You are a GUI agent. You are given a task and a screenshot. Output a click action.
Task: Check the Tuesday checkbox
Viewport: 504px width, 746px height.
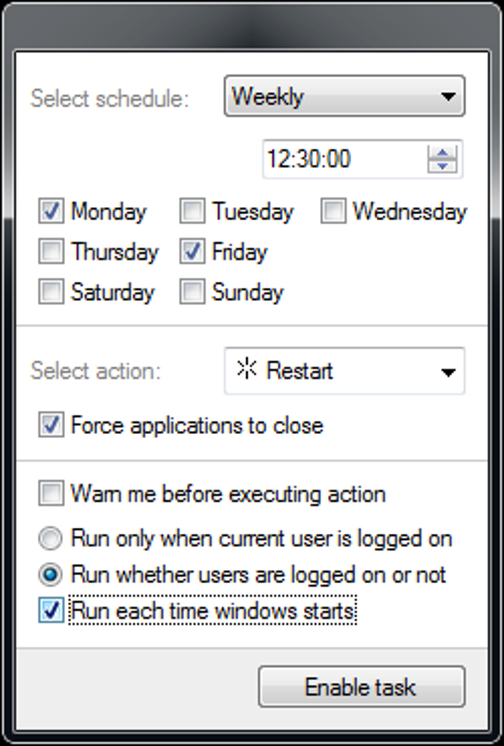click(x=192, y=211)
